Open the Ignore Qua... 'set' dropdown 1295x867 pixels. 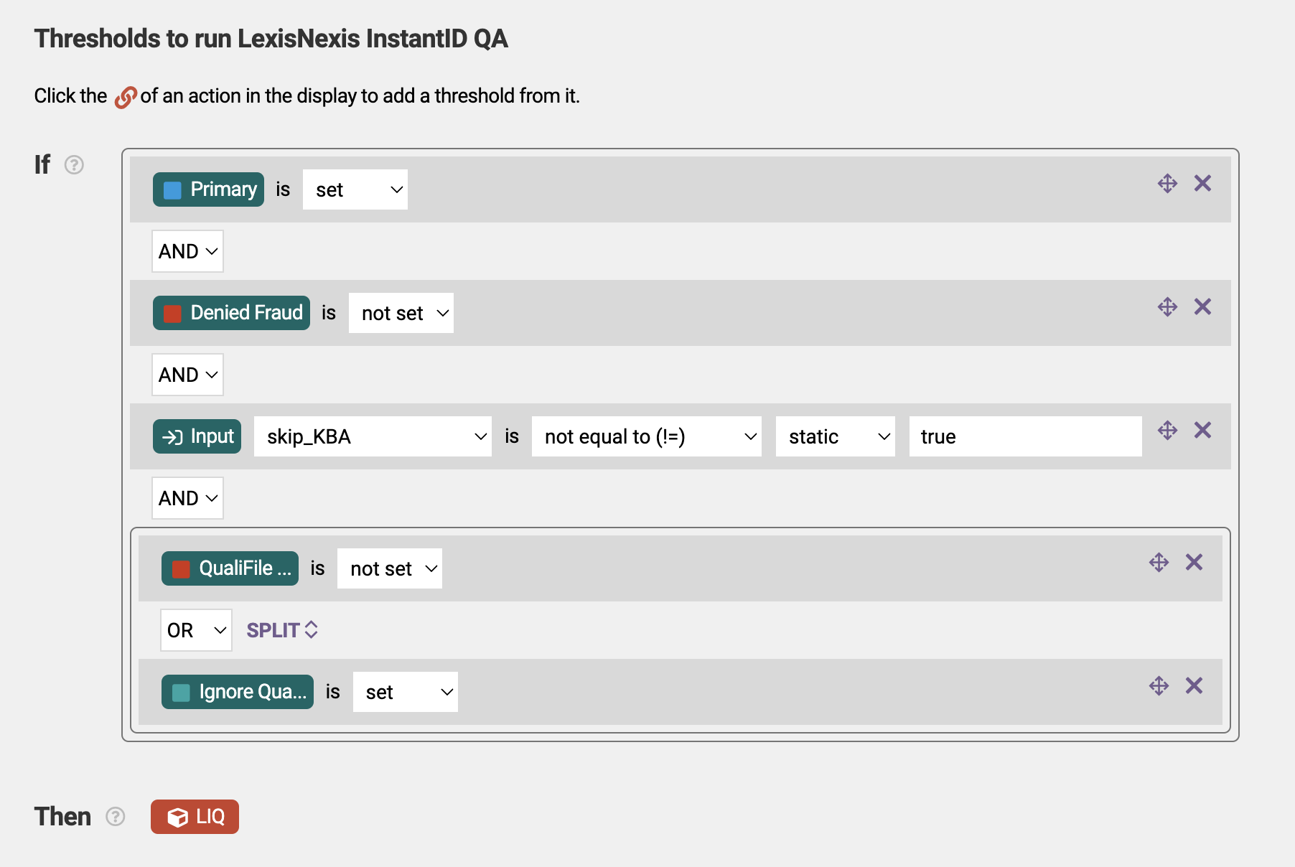click(406, 692)
